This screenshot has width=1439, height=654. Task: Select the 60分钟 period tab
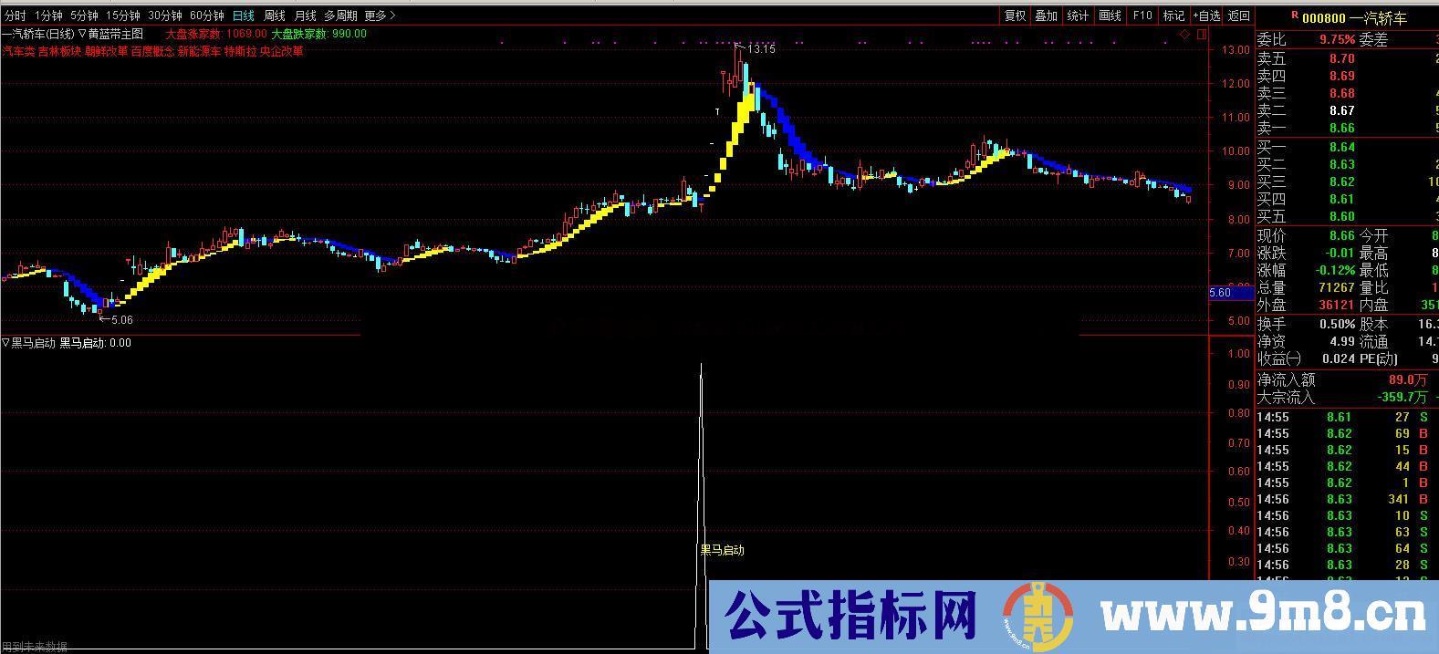pyautogui.click(x=207, y=16)
